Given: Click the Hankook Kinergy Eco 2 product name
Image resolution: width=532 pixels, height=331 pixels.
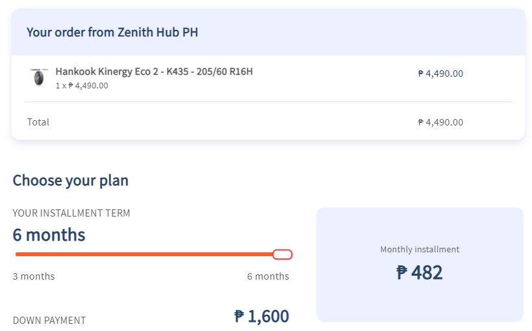Looking at the screenshot, I should click(x=154, y=72).
